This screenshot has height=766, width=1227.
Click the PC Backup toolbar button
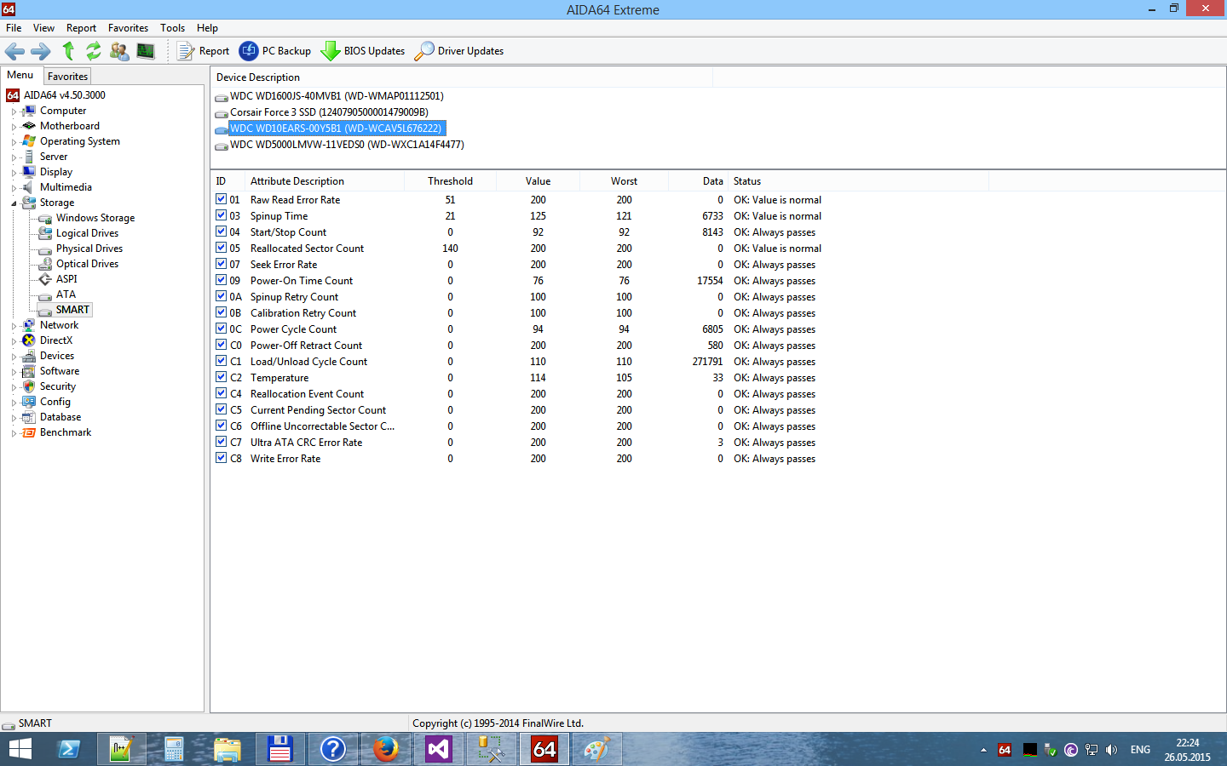click(275, 51)
